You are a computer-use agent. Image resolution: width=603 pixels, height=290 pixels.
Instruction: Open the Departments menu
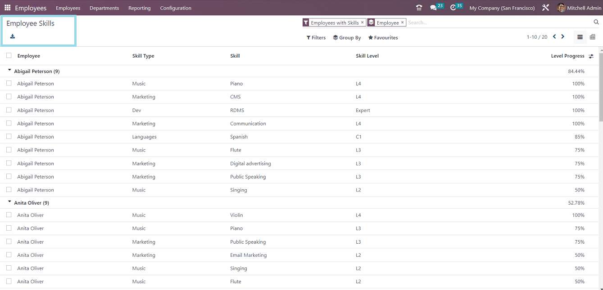[104, 8]
